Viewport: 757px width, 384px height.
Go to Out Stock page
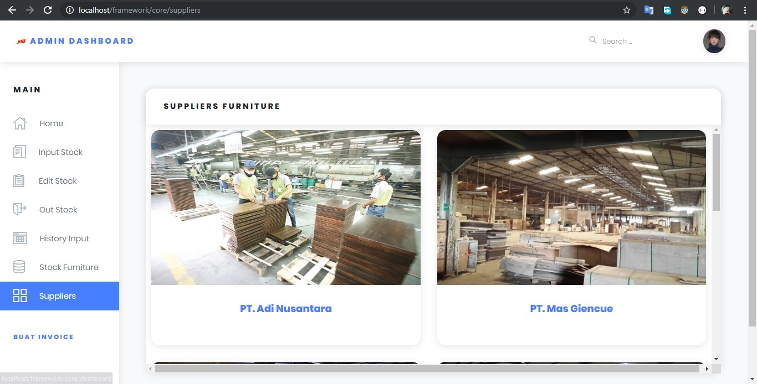pyautogui.click(x=59, y=210)
